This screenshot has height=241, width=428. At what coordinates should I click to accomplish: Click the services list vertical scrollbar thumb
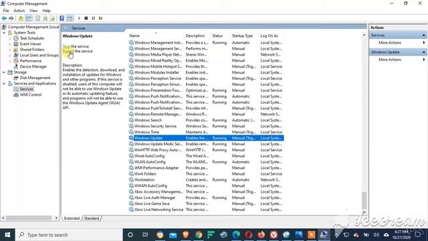[364, 200]
